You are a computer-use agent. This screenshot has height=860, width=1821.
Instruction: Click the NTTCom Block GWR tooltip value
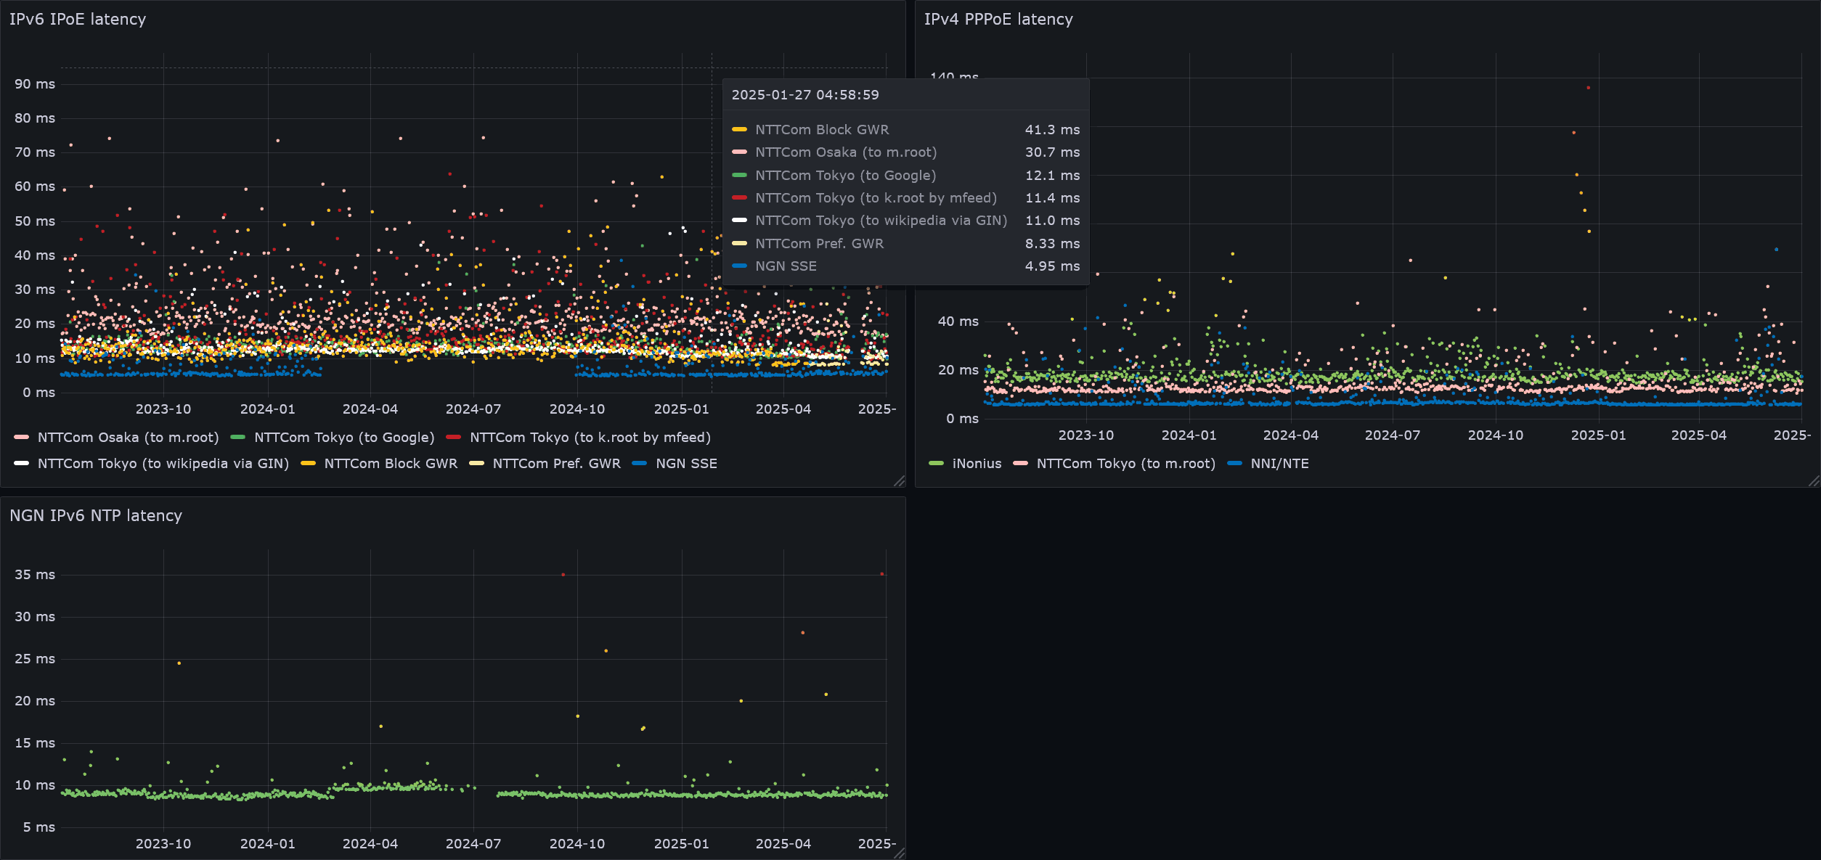[x=1052, y=129]
